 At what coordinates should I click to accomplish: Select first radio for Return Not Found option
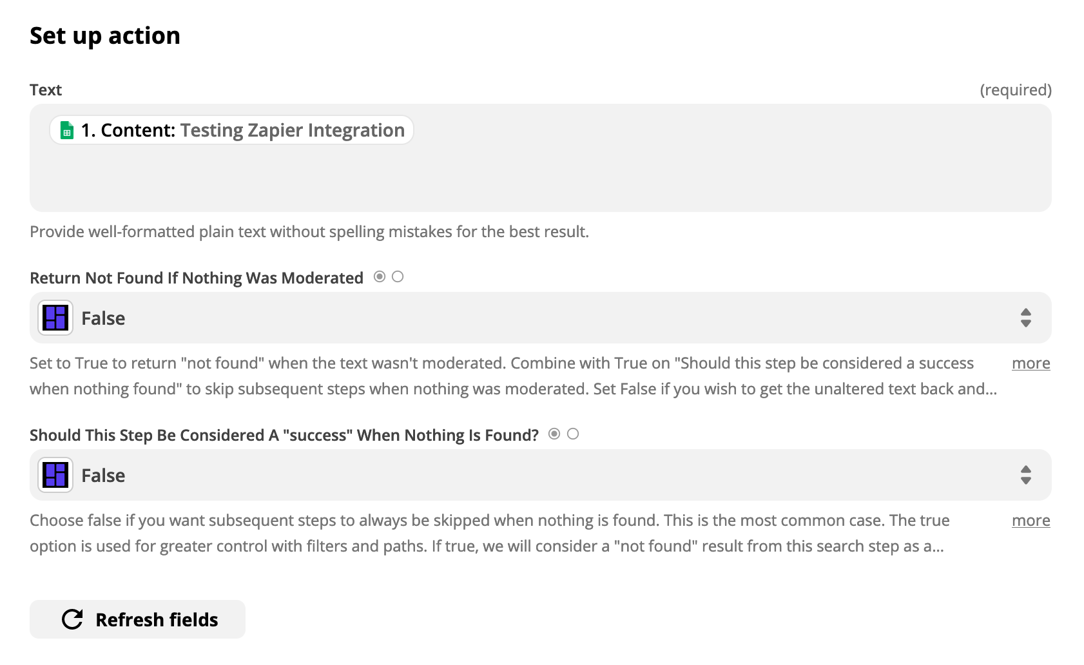pyautogui.click(x=380, y=276)
